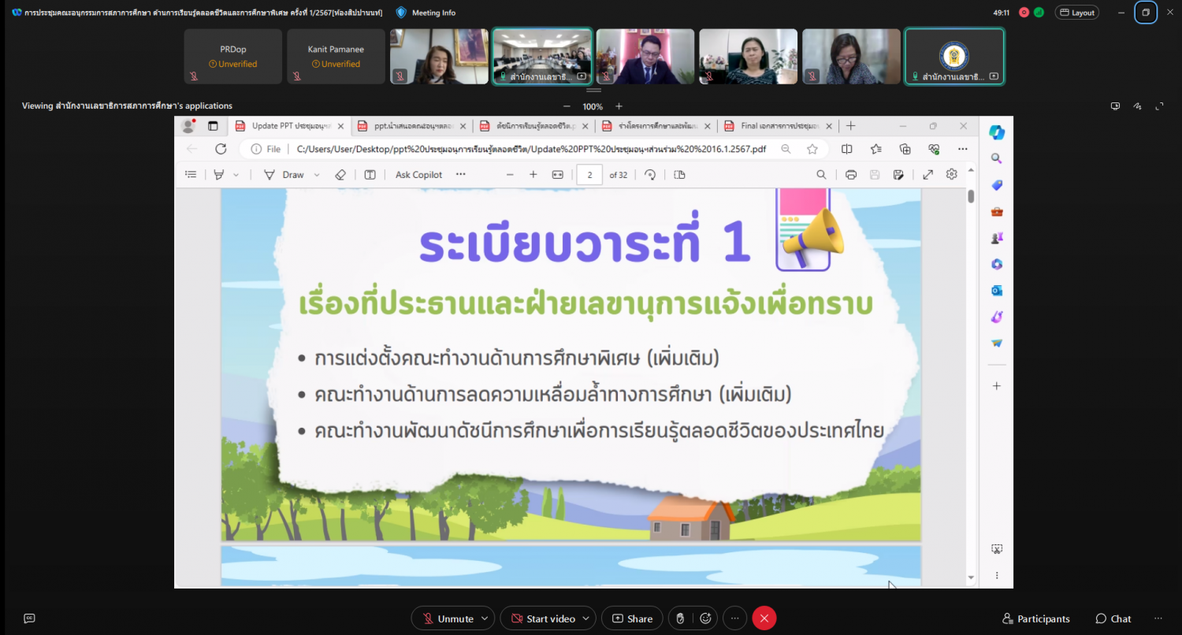Open the Shopping tag icon in sidebar
This screenshot has height=635, width=1182.
click(x=997, y=185)
